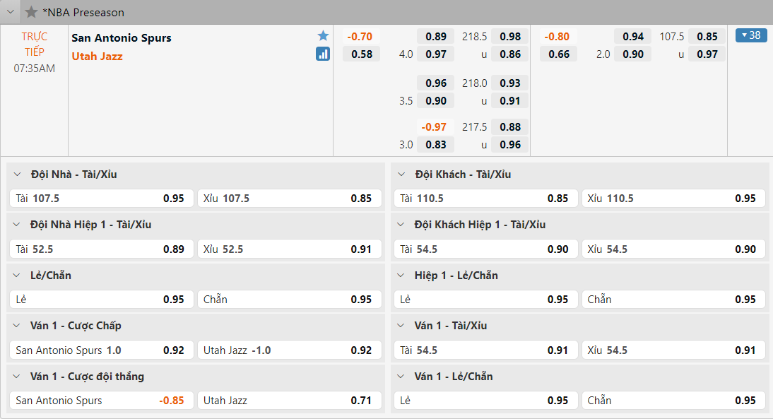Image resolution: width=773 pixels, height=419 pixels.
Task: Select Chẵn in Hiệp 1 - Lẻ/Chẵn
Action: click(673, 300)
